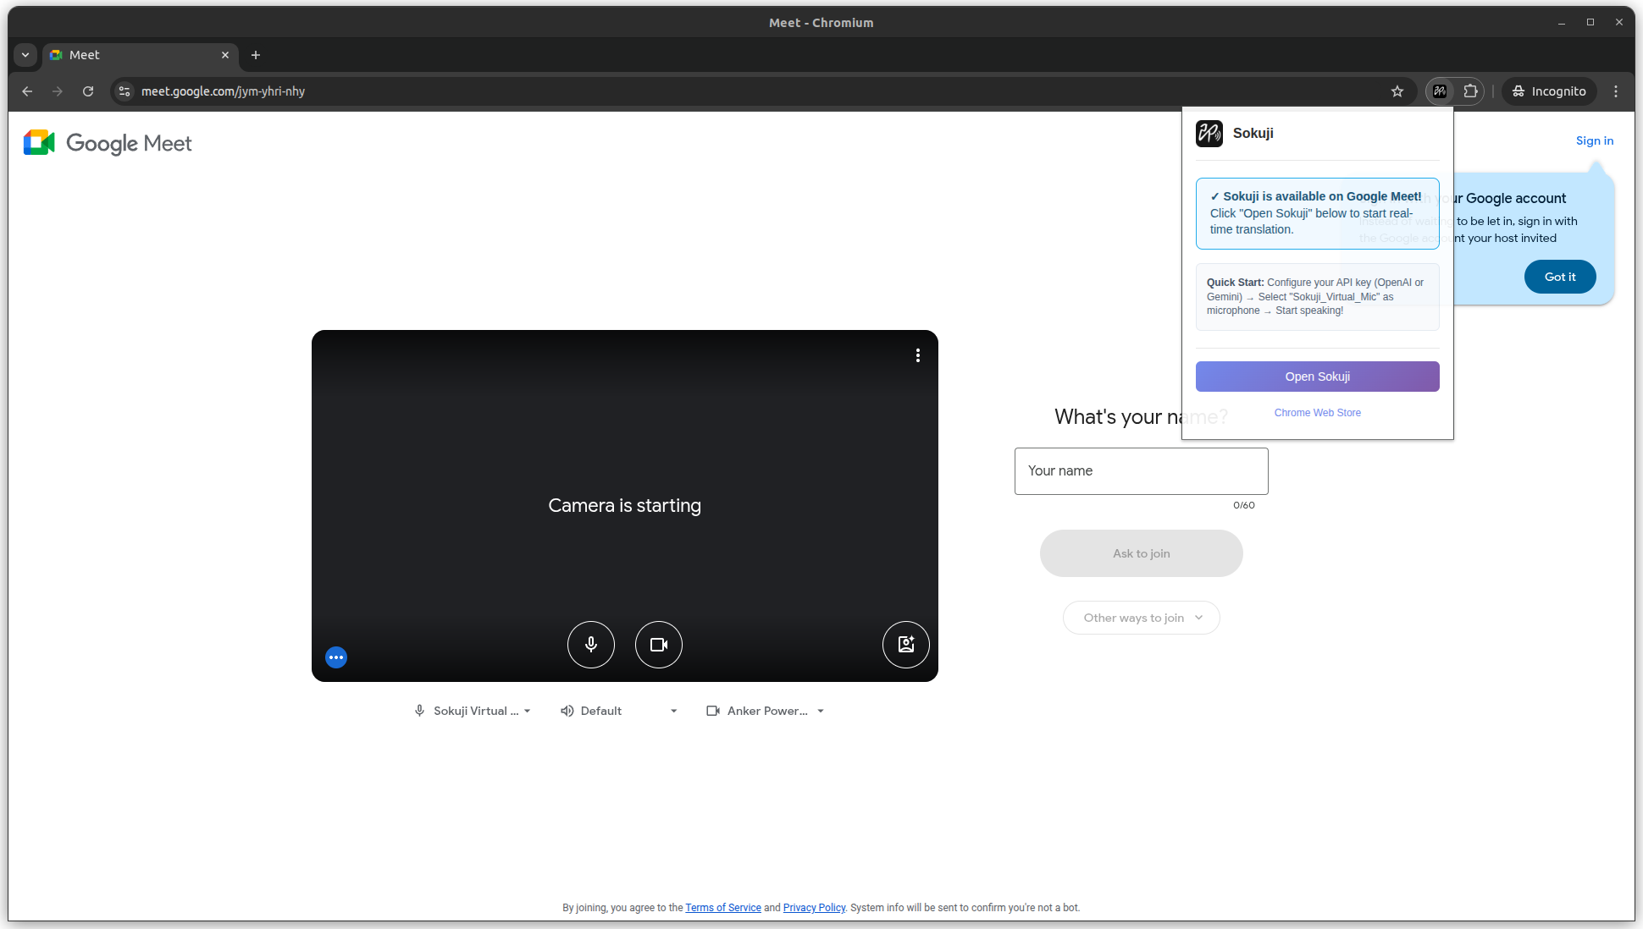Click the Sokuji extension toolbar icon
The height and width of the screenshot is (929, 1643).
[x=1440, y=91]
